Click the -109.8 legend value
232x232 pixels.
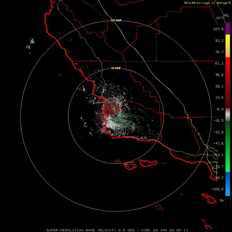tap(217, 189)
